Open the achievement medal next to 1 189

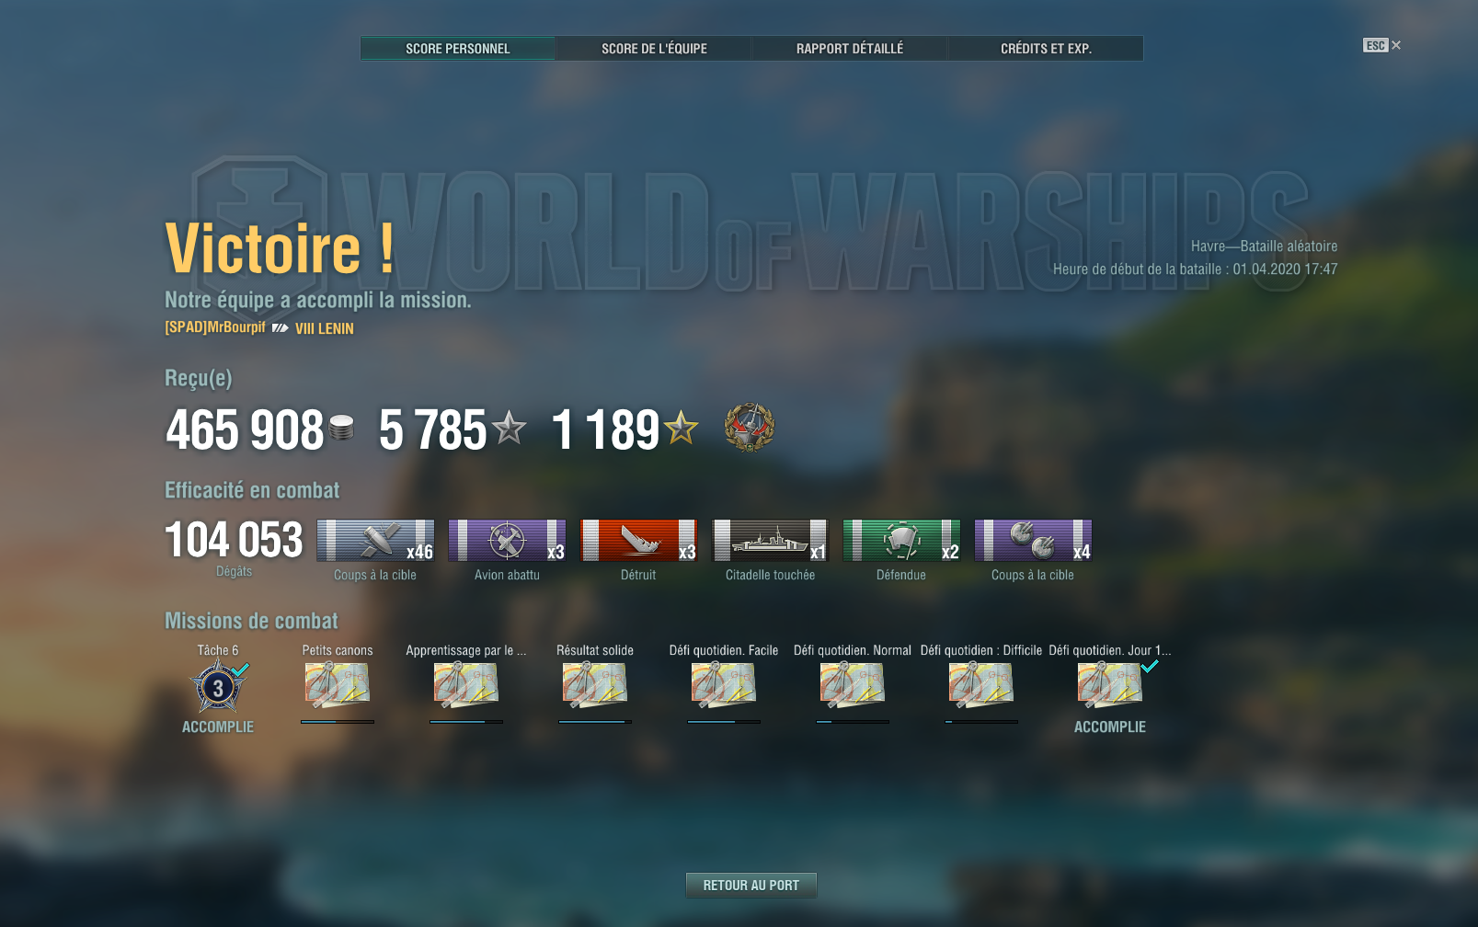tap(750, 428)
